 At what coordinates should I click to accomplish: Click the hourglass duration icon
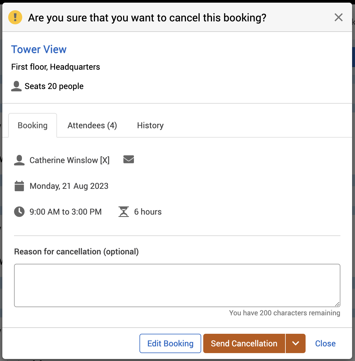[x=124, y=212]
